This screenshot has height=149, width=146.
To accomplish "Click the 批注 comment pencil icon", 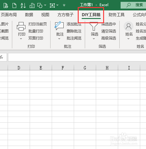I will pyautogui.click(x=59, y=26).
